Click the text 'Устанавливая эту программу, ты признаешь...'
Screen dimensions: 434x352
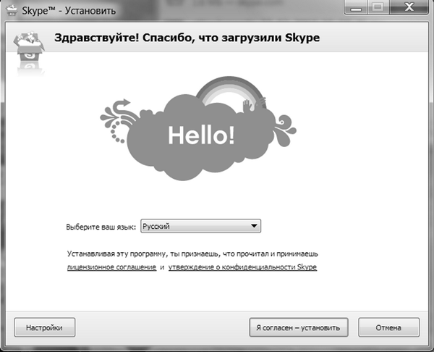pos(192,254)
